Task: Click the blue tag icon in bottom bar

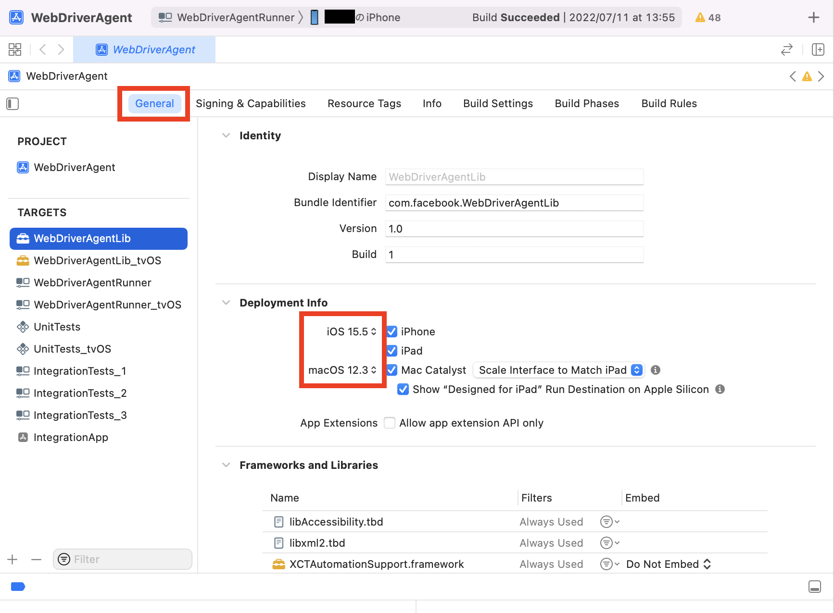Action: pos(18,587)
